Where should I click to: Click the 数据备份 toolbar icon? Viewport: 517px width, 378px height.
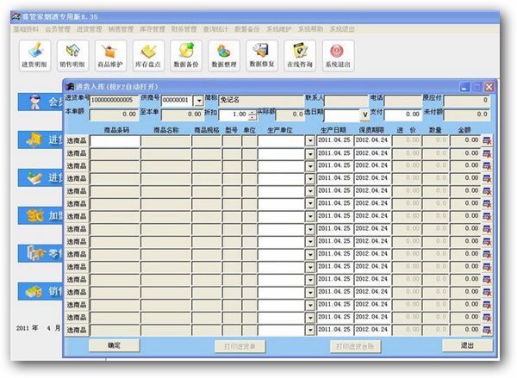pos(186,55)
